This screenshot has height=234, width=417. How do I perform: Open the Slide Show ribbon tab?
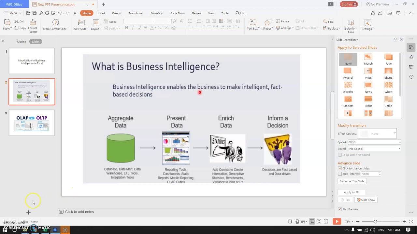[x=178, y=13]
